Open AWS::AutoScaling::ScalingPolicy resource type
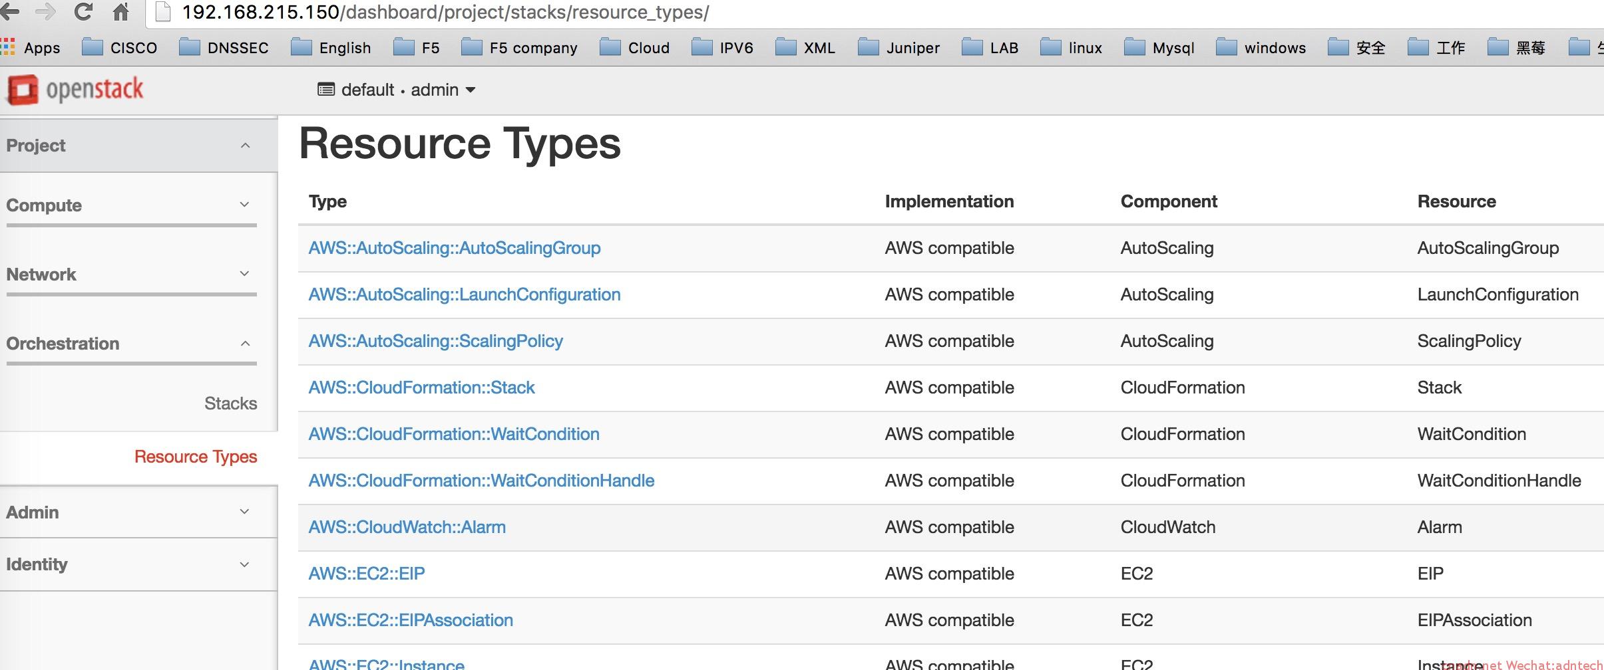Screen dimensions: 1604x670 tap(436, 341)
